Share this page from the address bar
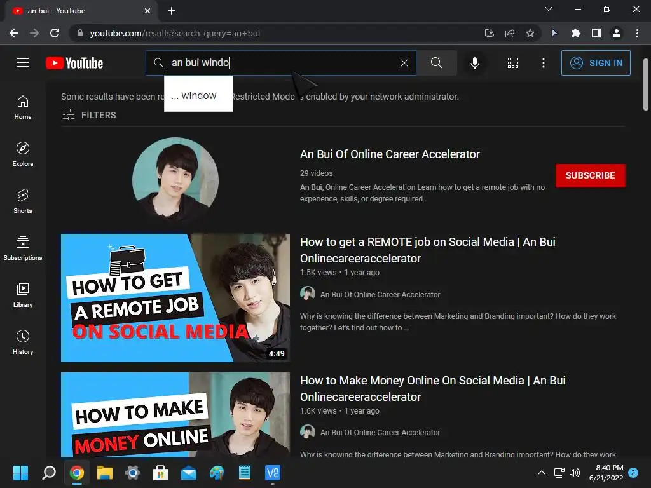 [x=510, y=33]
